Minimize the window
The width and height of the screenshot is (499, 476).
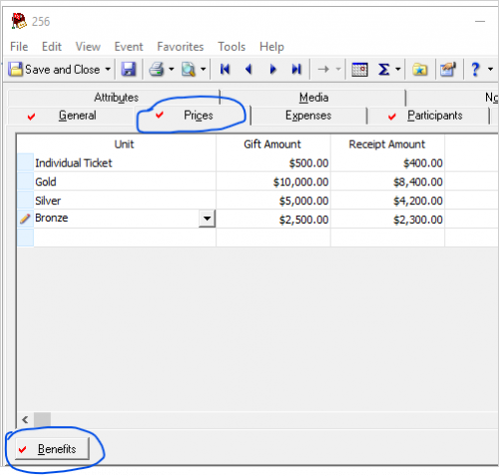(480, 21)
